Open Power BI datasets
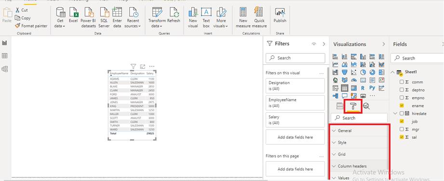 pyautogui.click(x=88, y=17)
